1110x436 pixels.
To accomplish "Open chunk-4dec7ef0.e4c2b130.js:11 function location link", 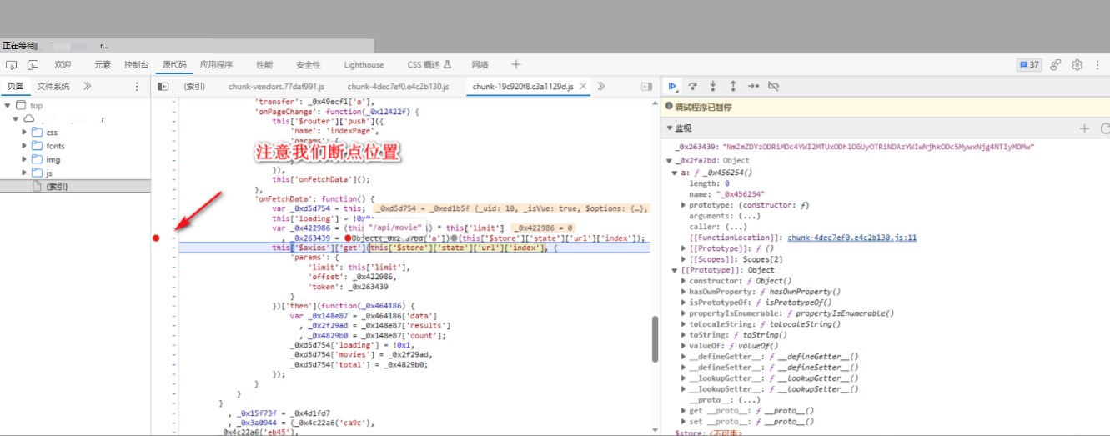I will 851,238.
